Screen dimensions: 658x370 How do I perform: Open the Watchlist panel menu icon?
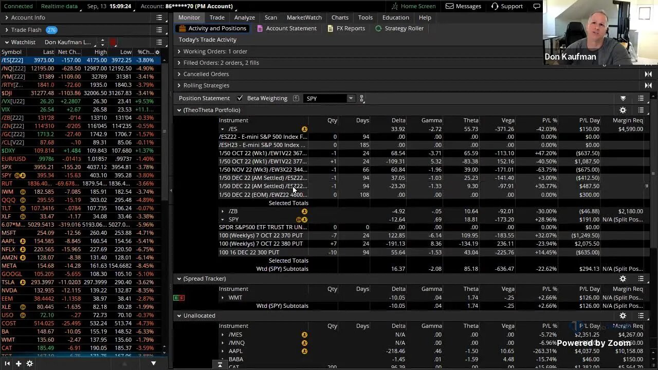click(x=159, y=42)
